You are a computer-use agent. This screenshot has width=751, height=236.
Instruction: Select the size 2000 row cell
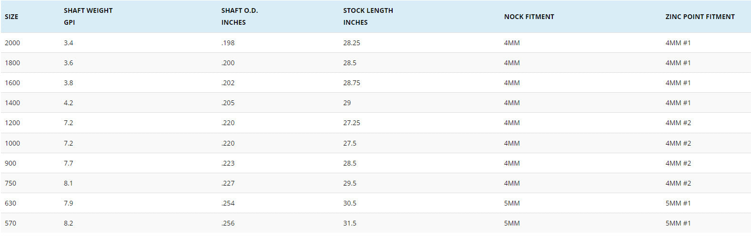click(x=12, y=43)
